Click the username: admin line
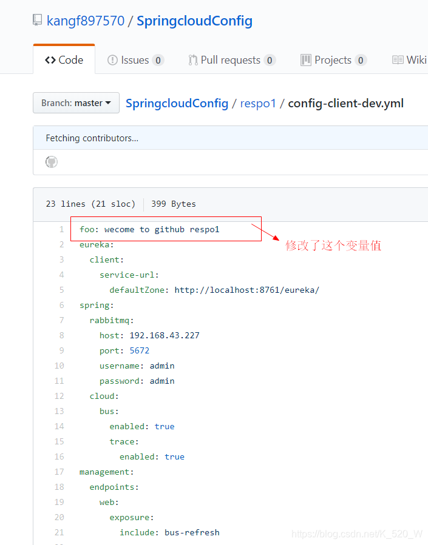 pos(137,366)
